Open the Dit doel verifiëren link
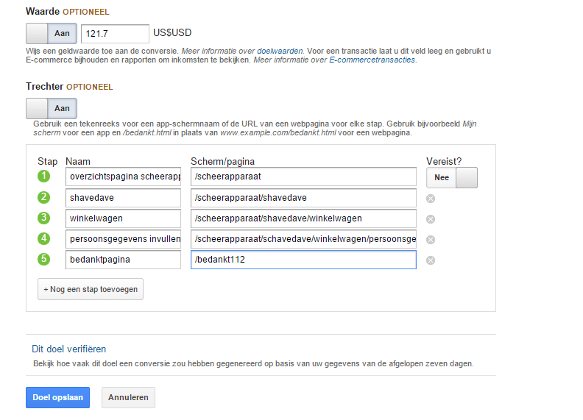The image size is (583, 420). click(69, 349)
